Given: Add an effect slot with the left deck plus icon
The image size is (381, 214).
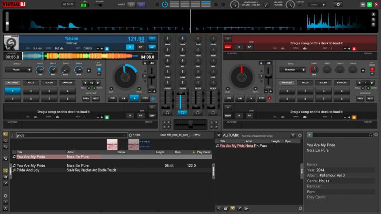Looking at the screenshot, I should (89, 70).
